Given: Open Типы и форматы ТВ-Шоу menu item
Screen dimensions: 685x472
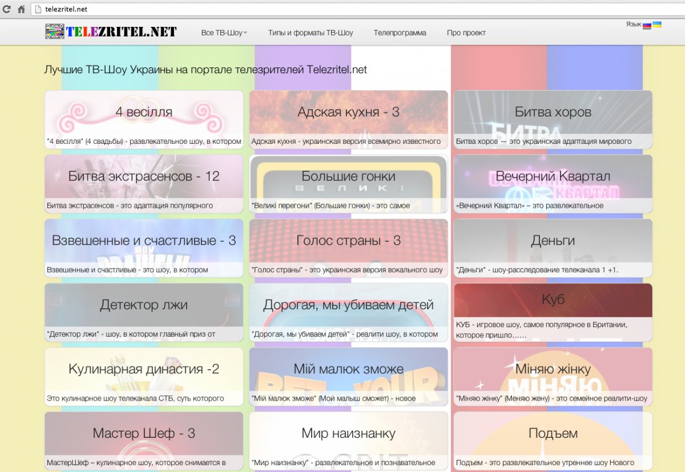Looking at the screenshot, I should [x=311, y=33].
